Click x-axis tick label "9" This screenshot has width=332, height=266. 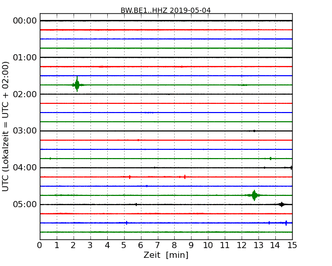(x=191, y=246)
